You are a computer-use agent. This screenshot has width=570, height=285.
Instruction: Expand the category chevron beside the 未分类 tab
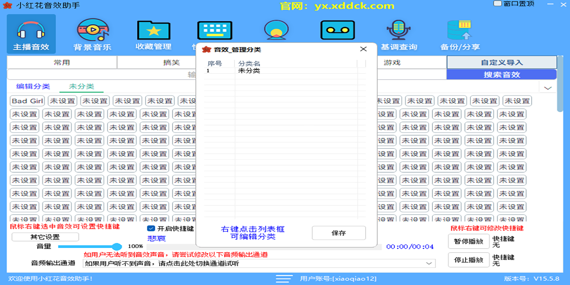click(548, 88)
